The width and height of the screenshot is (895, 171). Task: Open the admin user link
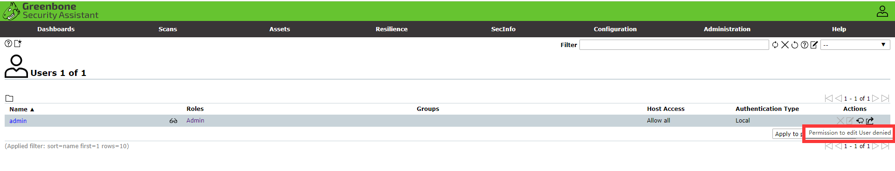(x=18, y=121)
